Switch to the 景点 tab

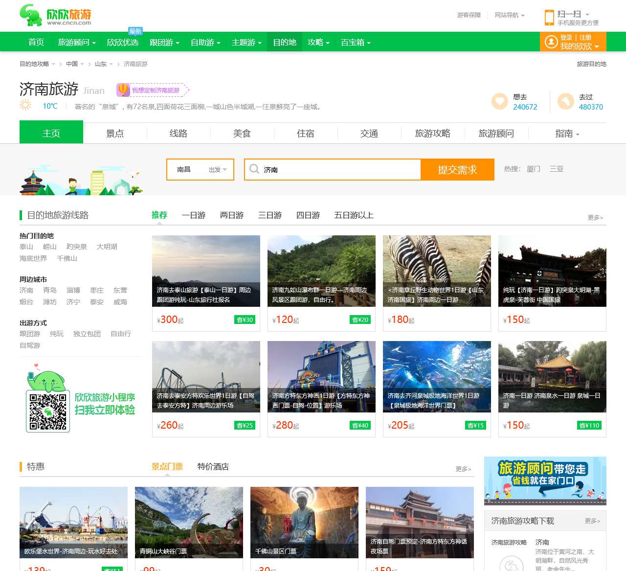[115, 133]
